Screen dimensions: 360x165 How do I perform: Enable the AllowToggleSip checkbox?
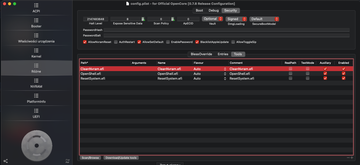click(233, 42)
